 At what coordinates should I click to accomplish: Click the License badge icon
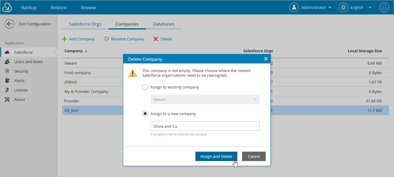click(x=7, y=90)
